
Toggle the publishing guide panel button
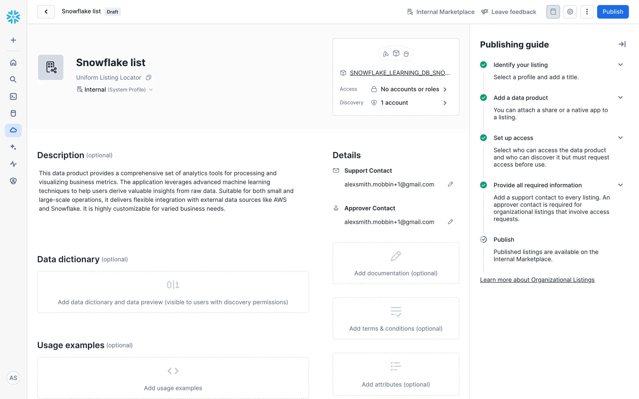click(553, 12)
